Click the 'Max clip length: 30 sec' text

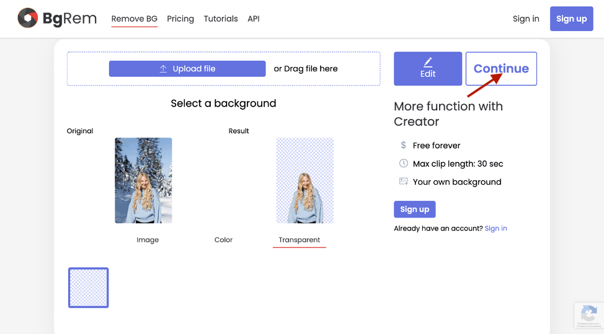(x=458, y=164)
